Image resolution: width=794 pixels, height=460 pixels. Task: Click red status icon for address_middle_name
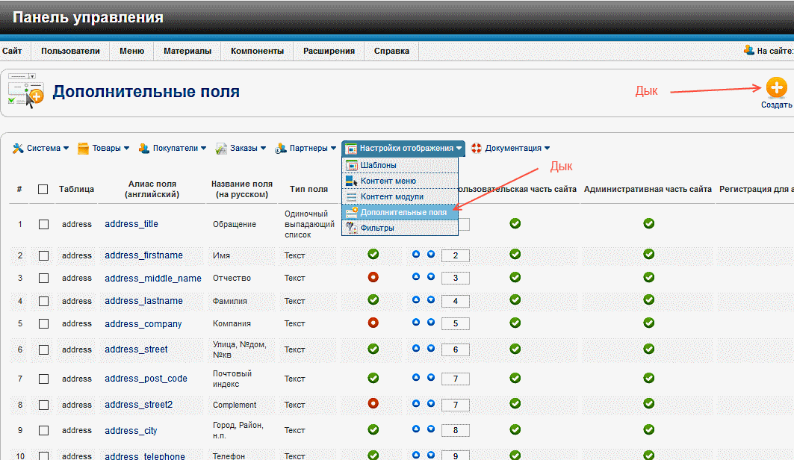[373, 278]
